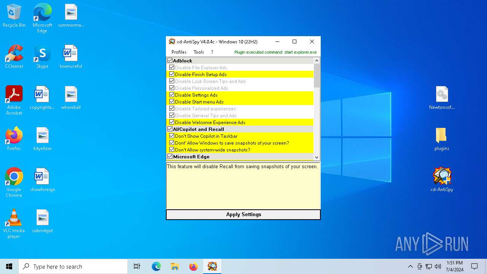487x274 pixels.
Task: Uncheck Disable Finish Setup Ads
Action: point(172,74)
